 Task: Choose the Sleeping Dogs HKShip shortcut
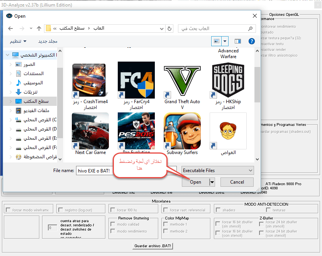pos(228,80)
